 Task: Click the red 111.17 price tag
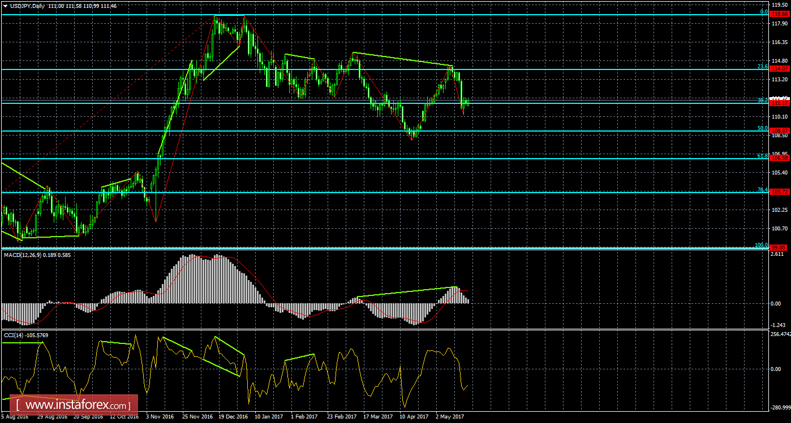click(780, 103)
